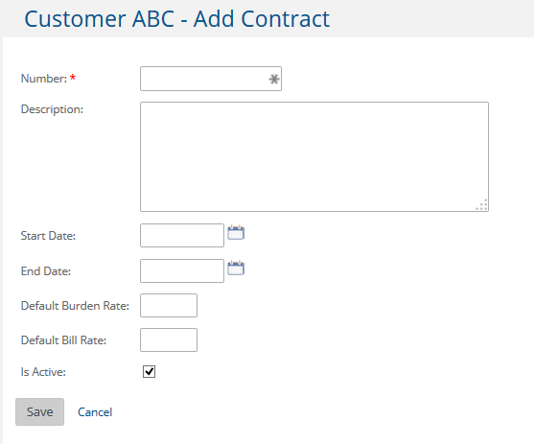Click the Description label
534x444 pixels.
52,109
